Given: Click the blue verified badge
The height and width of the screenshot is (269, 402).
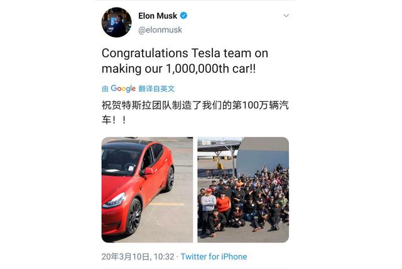Looking at the screenshot, I should pos(183,16).
